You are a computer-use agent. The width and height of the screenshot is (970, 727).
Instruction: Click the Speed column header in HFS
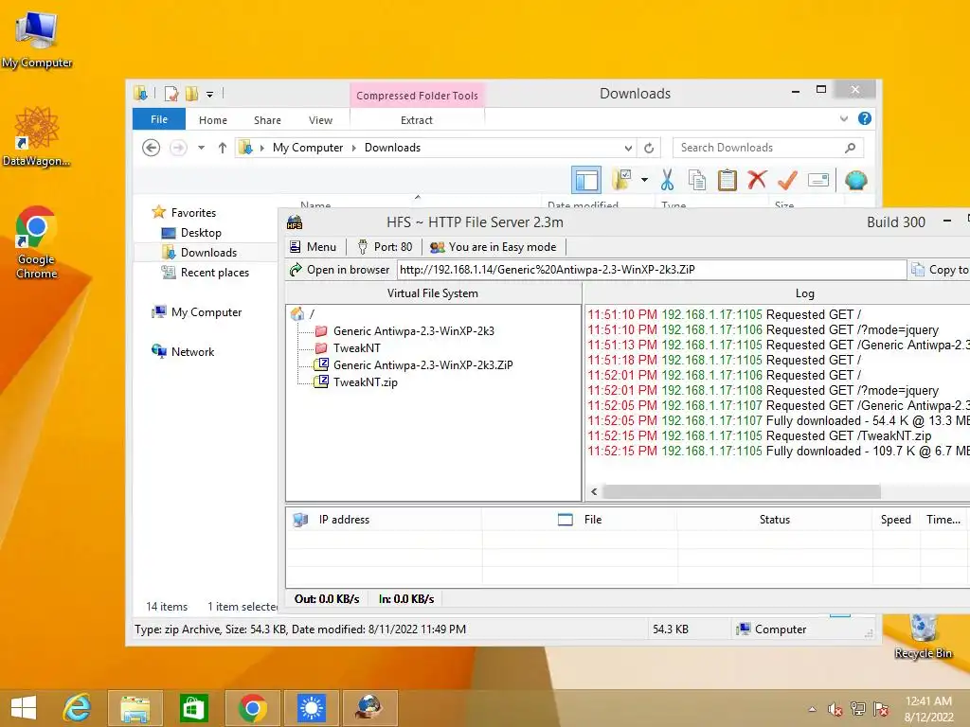[896, 520]
